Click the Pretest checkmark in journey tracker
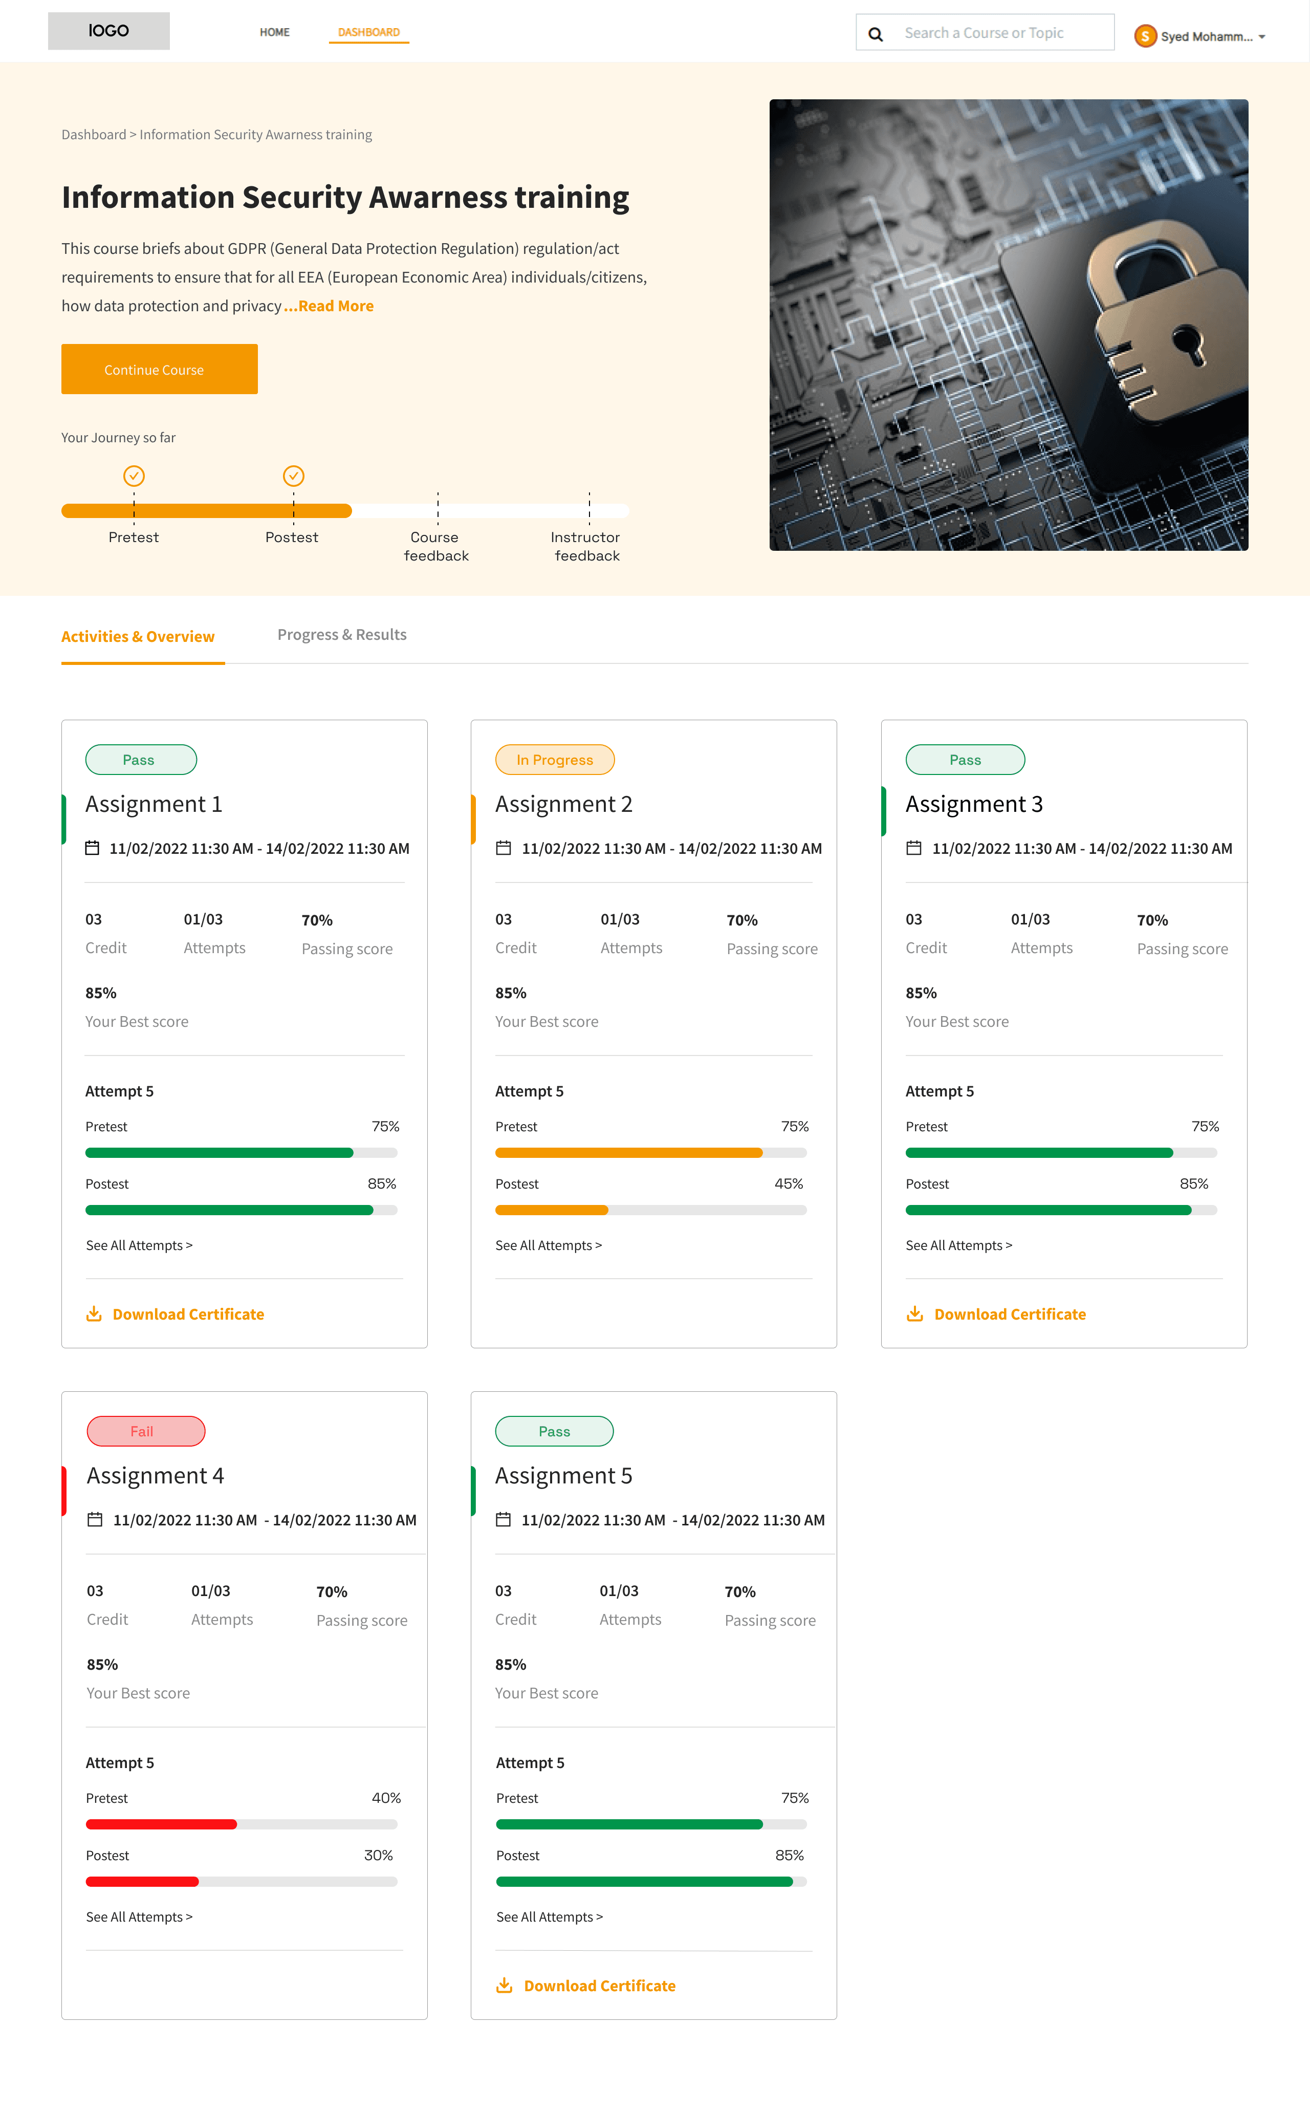 coord(134,476)
